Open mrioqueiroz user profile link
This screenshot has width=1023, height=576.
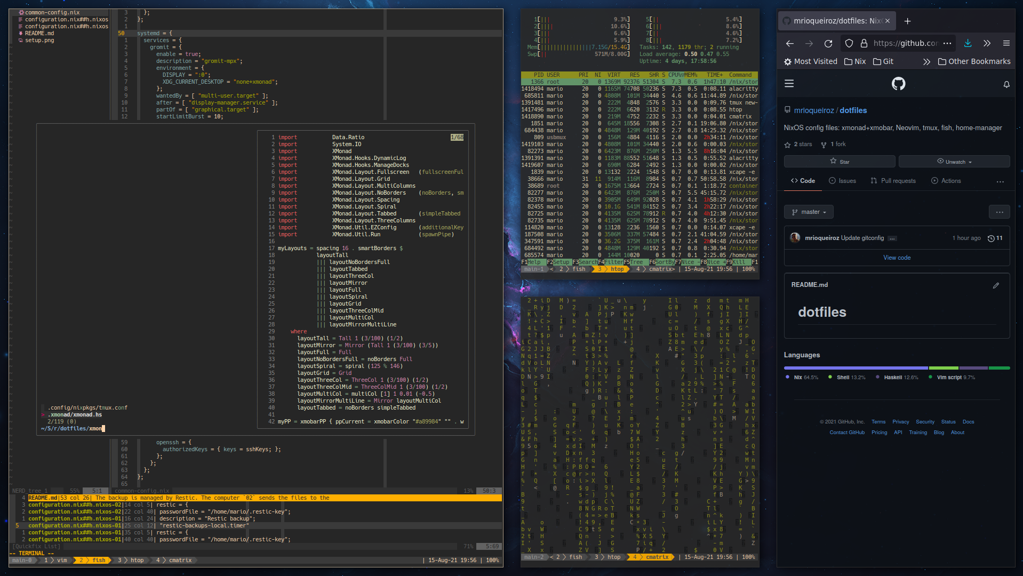point(813,111)
